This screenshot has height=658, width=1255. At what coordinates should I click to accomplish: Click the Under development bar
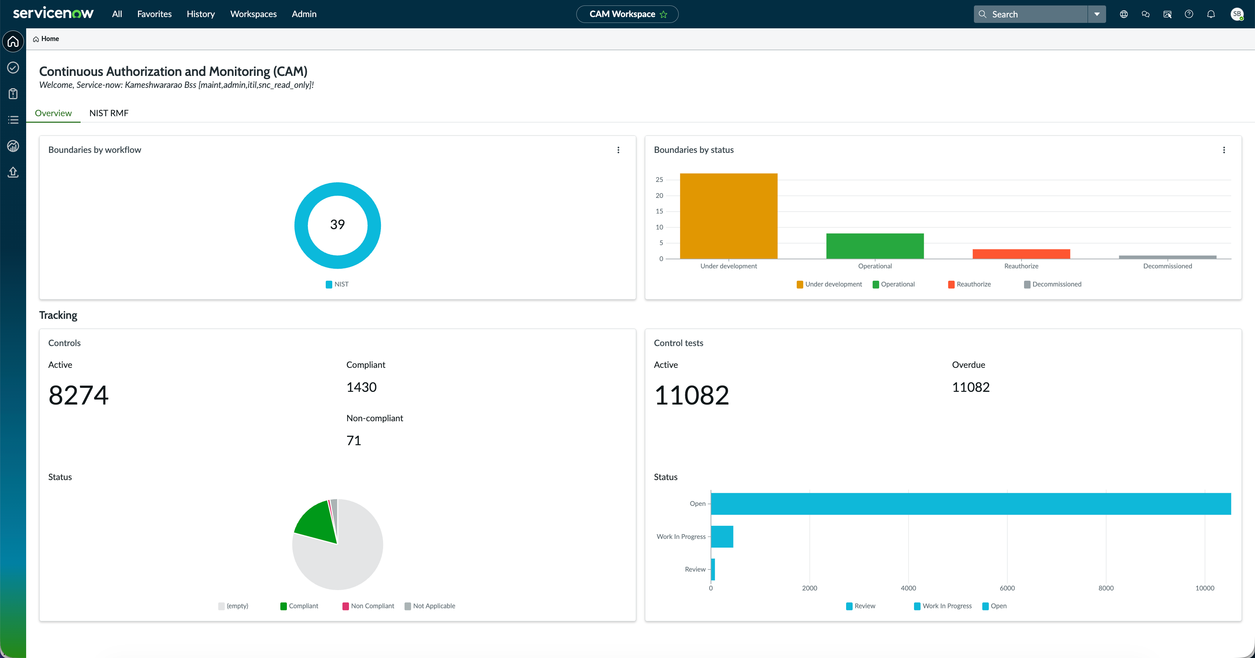pyautogui.click(x=728, y=216)
